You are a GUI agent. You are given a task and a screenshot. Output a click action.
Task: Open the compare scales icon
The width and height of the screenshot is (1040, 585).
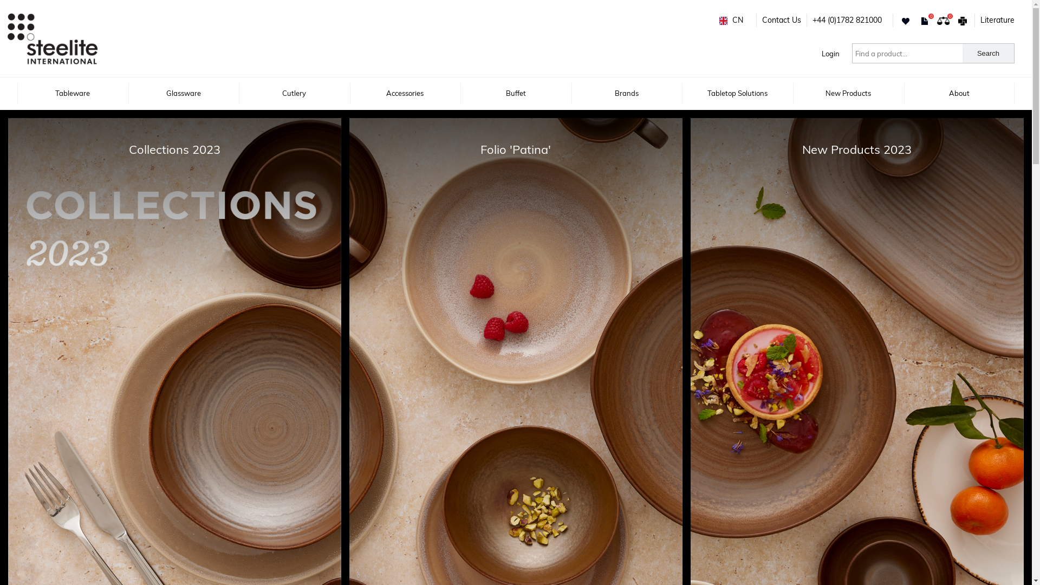click(943, 21)
